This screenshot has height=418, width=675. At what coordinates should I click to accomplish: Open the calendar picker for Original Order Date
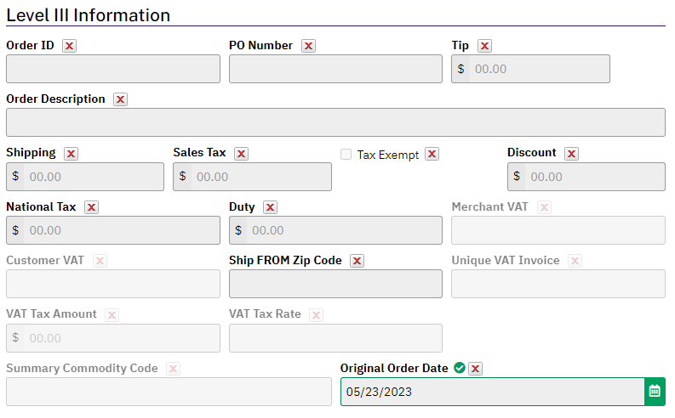coord(655,392)
